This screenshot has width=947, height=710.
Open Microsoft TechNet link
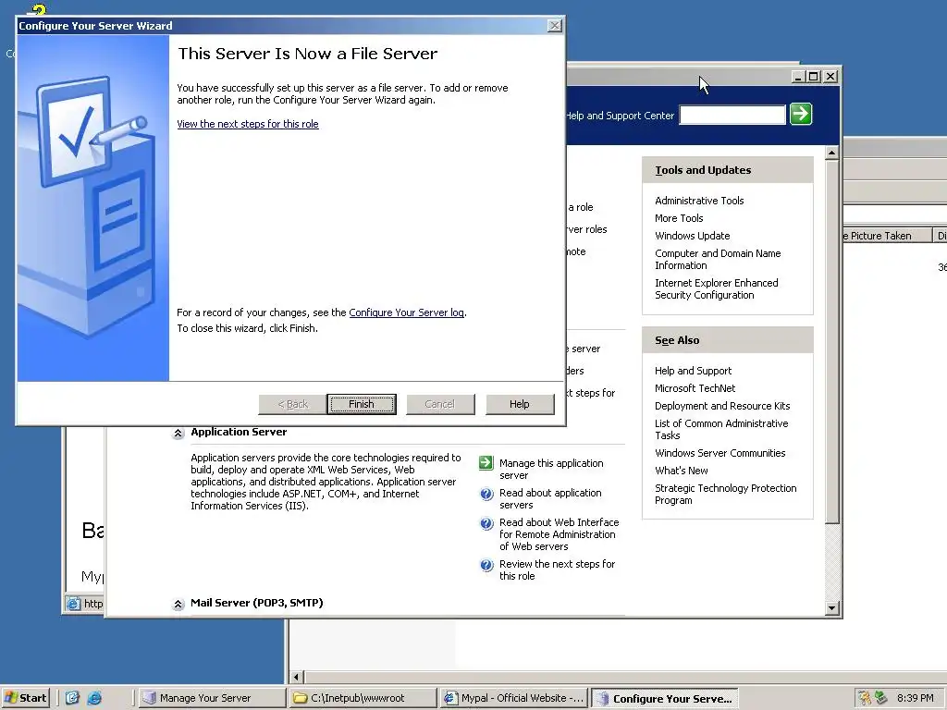coord(695,388)
